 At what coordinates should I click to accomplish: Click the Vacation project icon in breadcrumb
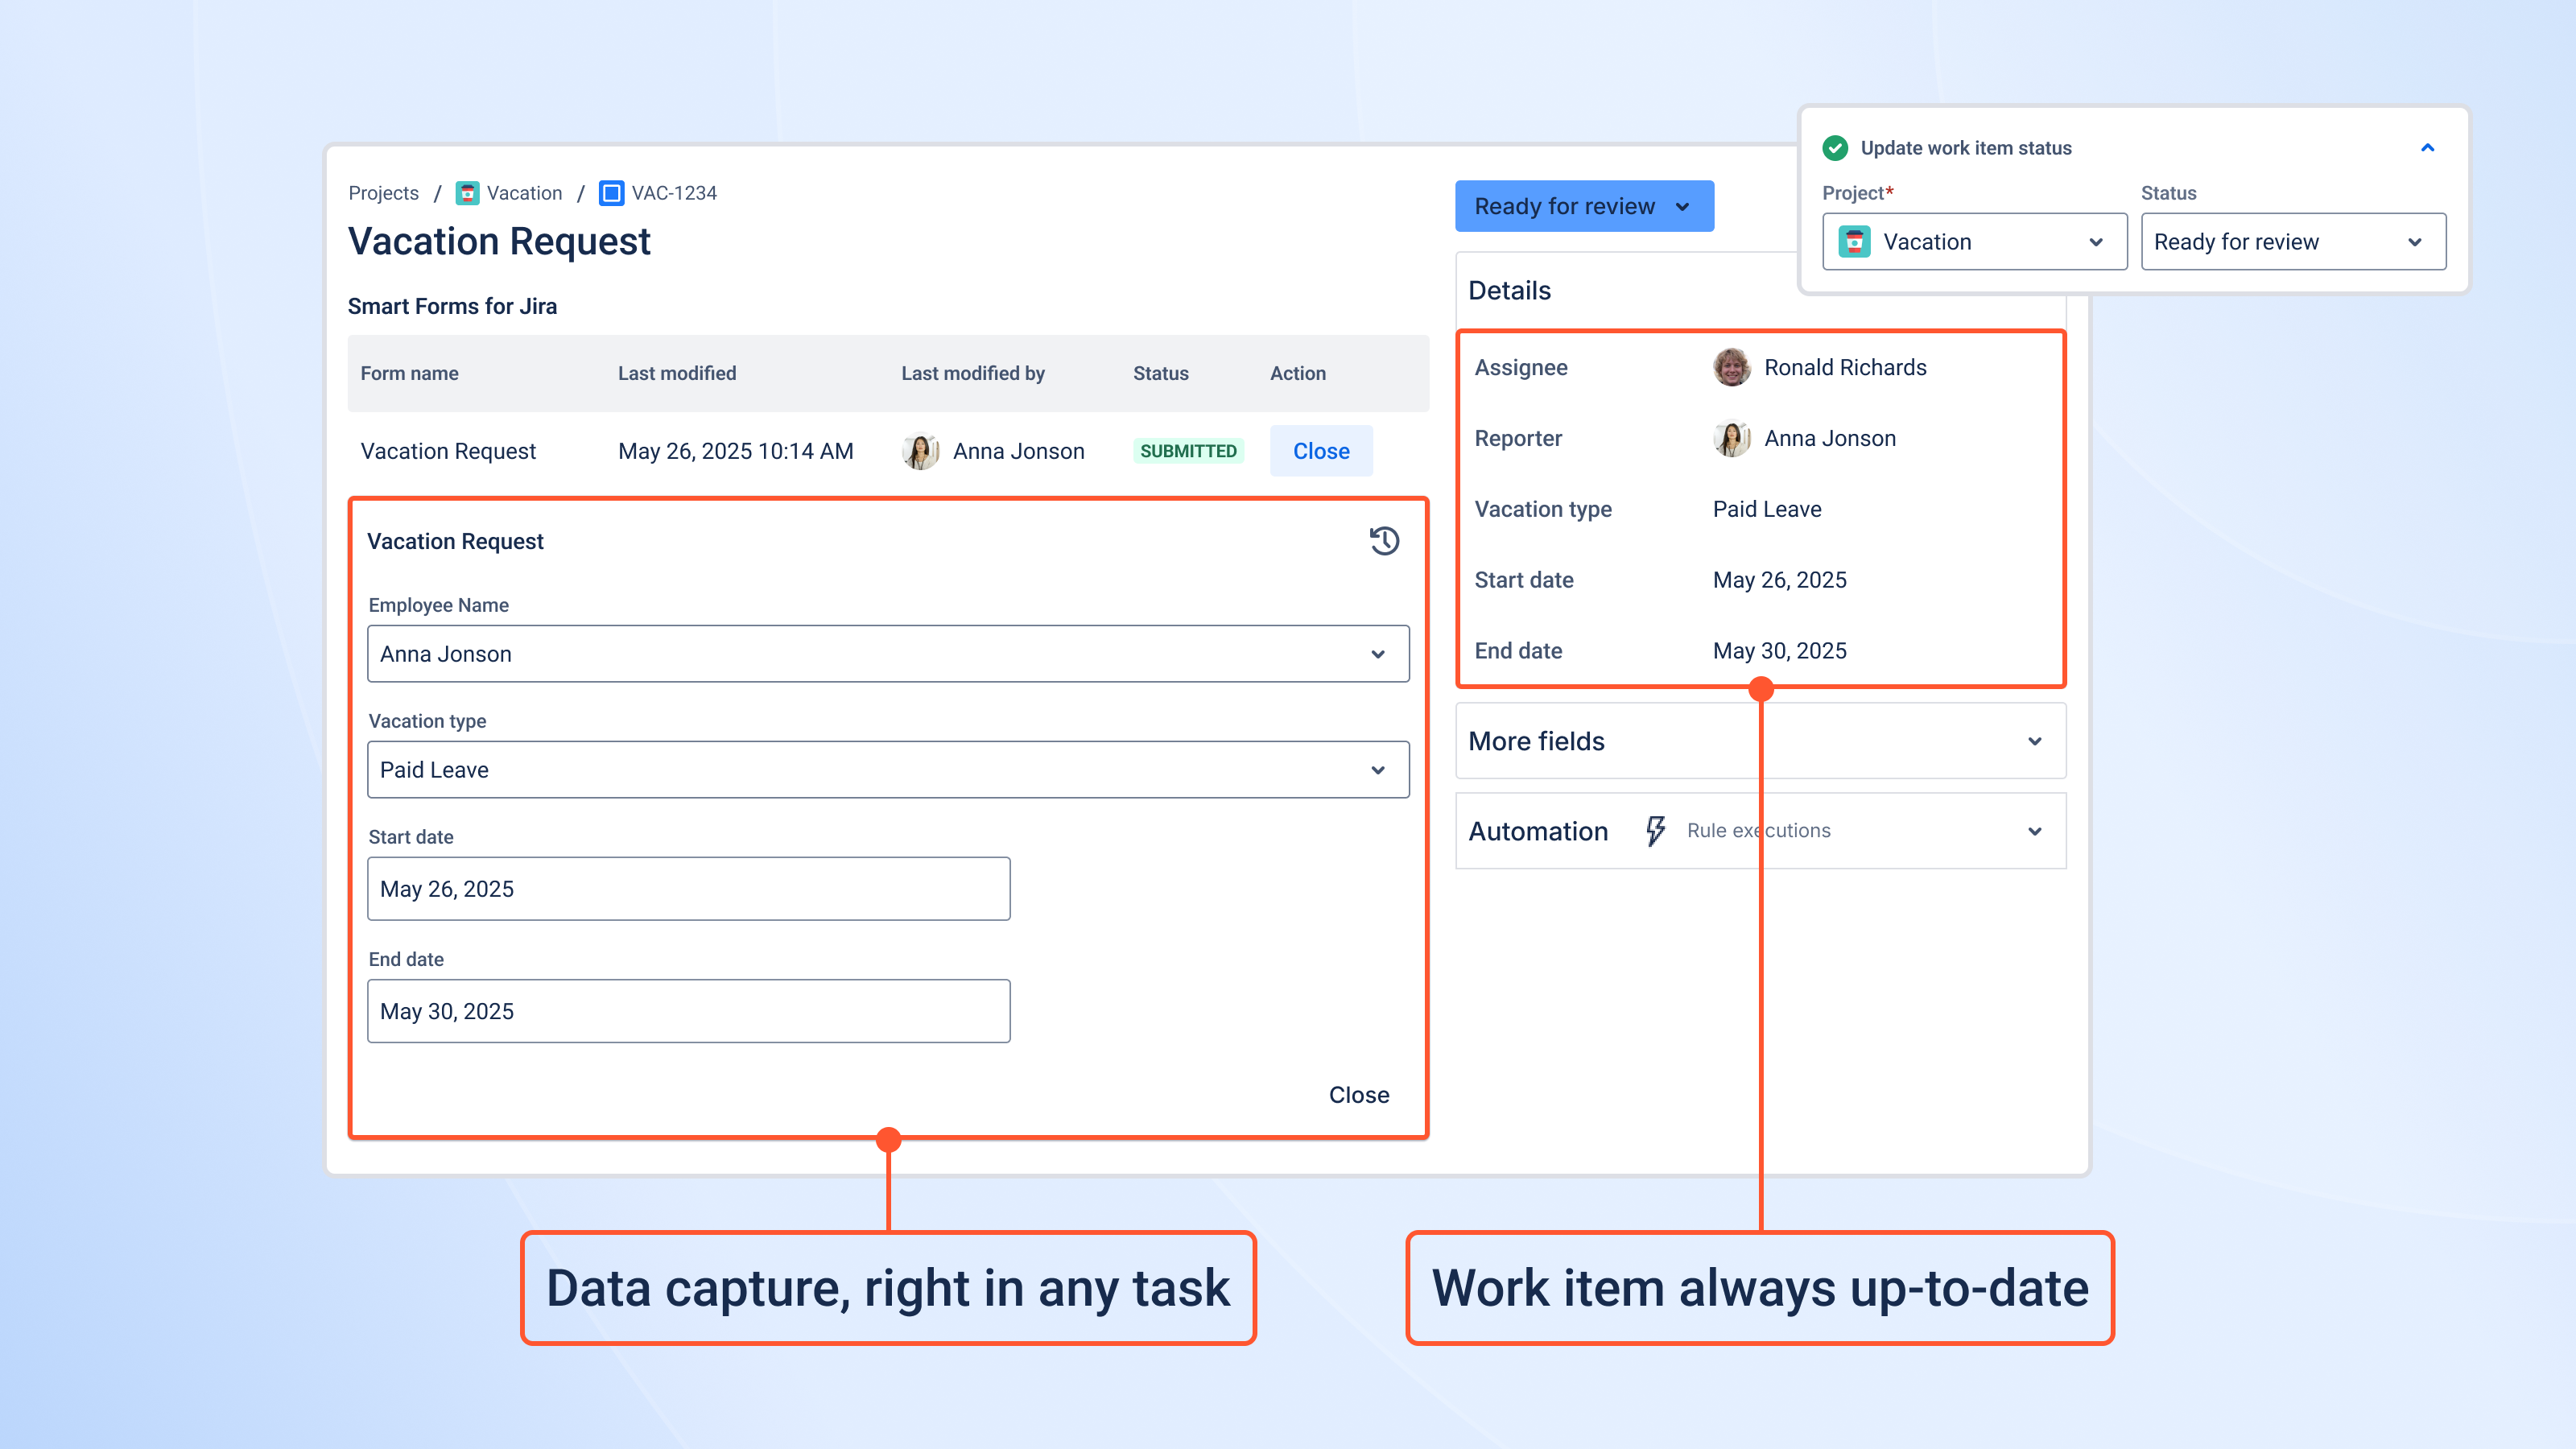pos(467,193)
